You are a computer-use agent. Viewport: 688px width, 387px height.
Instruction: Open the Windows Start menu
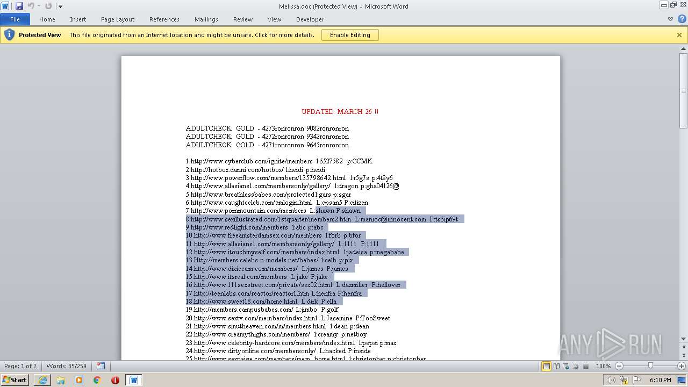tap(15, 379)
